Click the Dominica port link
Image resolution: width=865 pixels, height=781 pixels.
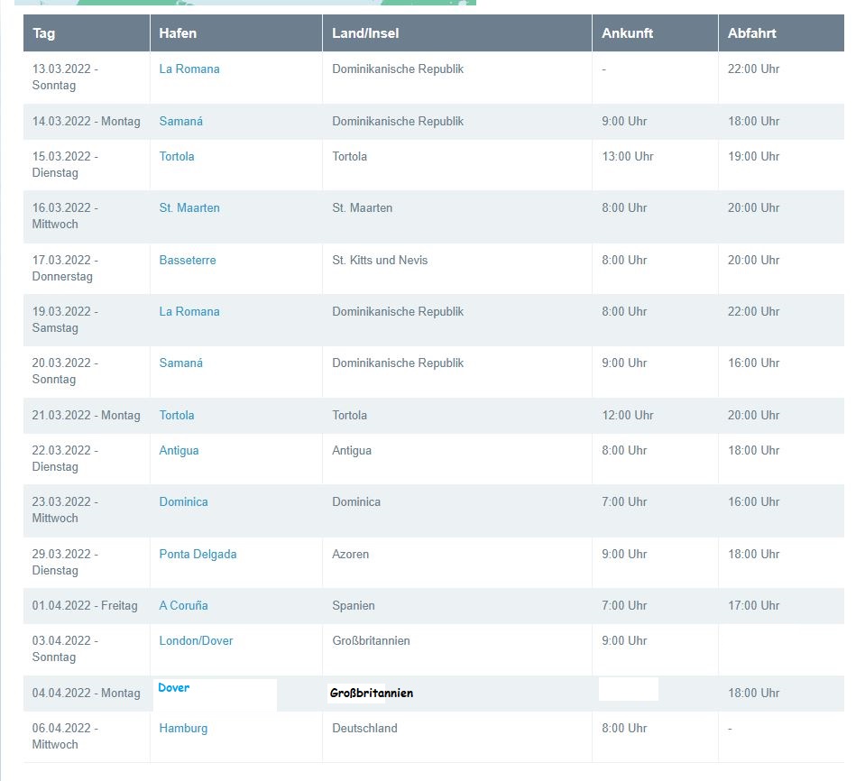184,502
